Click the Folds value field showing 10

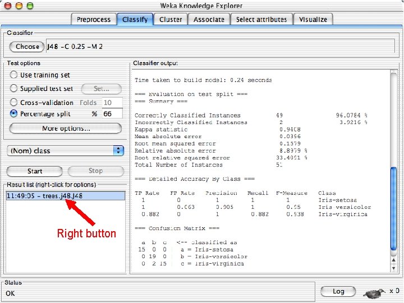[x=112, y=103]
